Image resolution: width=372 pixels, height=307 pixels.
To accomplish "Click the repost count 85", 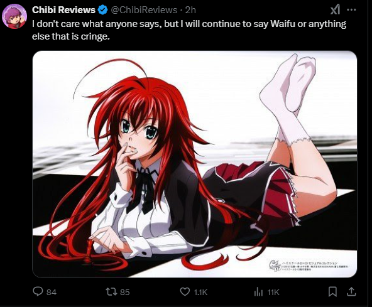I will click(125, 293).
